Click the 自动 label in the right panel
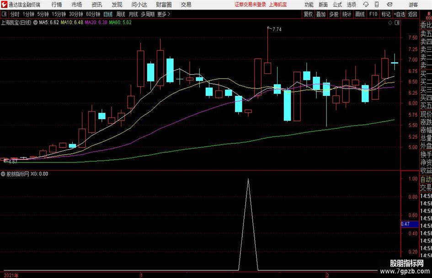The width and height of the screenshot is (432, 278). point(426,179)
